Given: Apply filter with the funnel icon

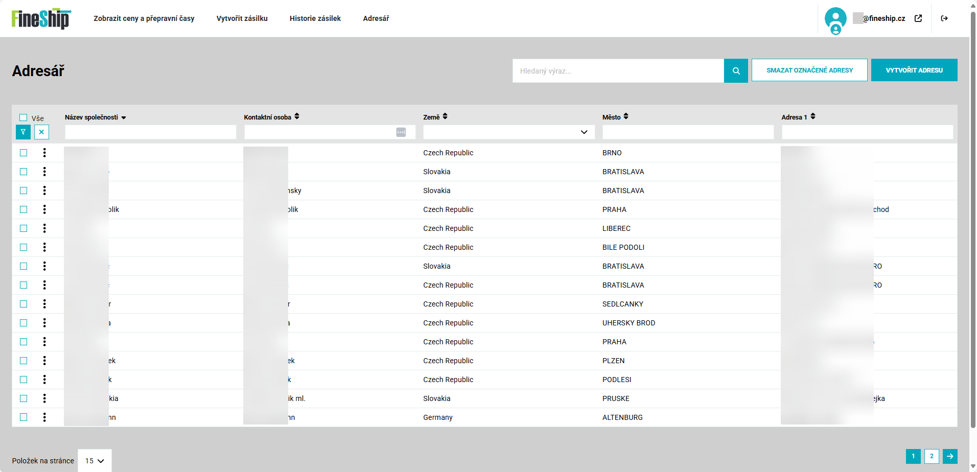Looking at the screenshot, I should click(x=23, y=132).
